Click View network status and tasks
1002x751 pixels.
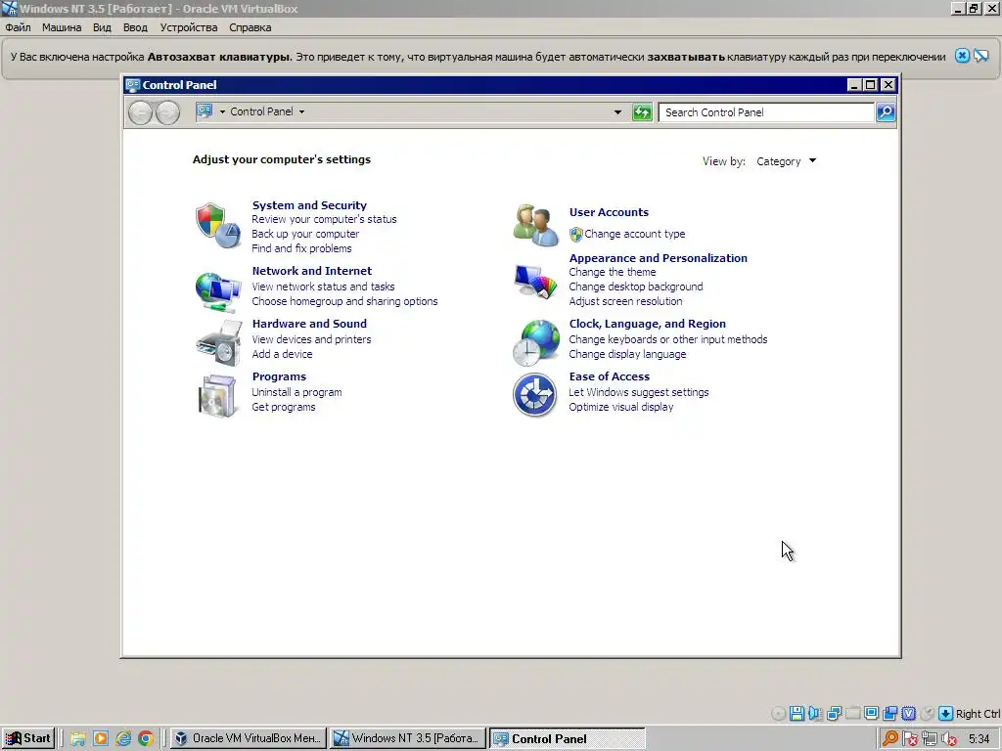tap(323, 287)
